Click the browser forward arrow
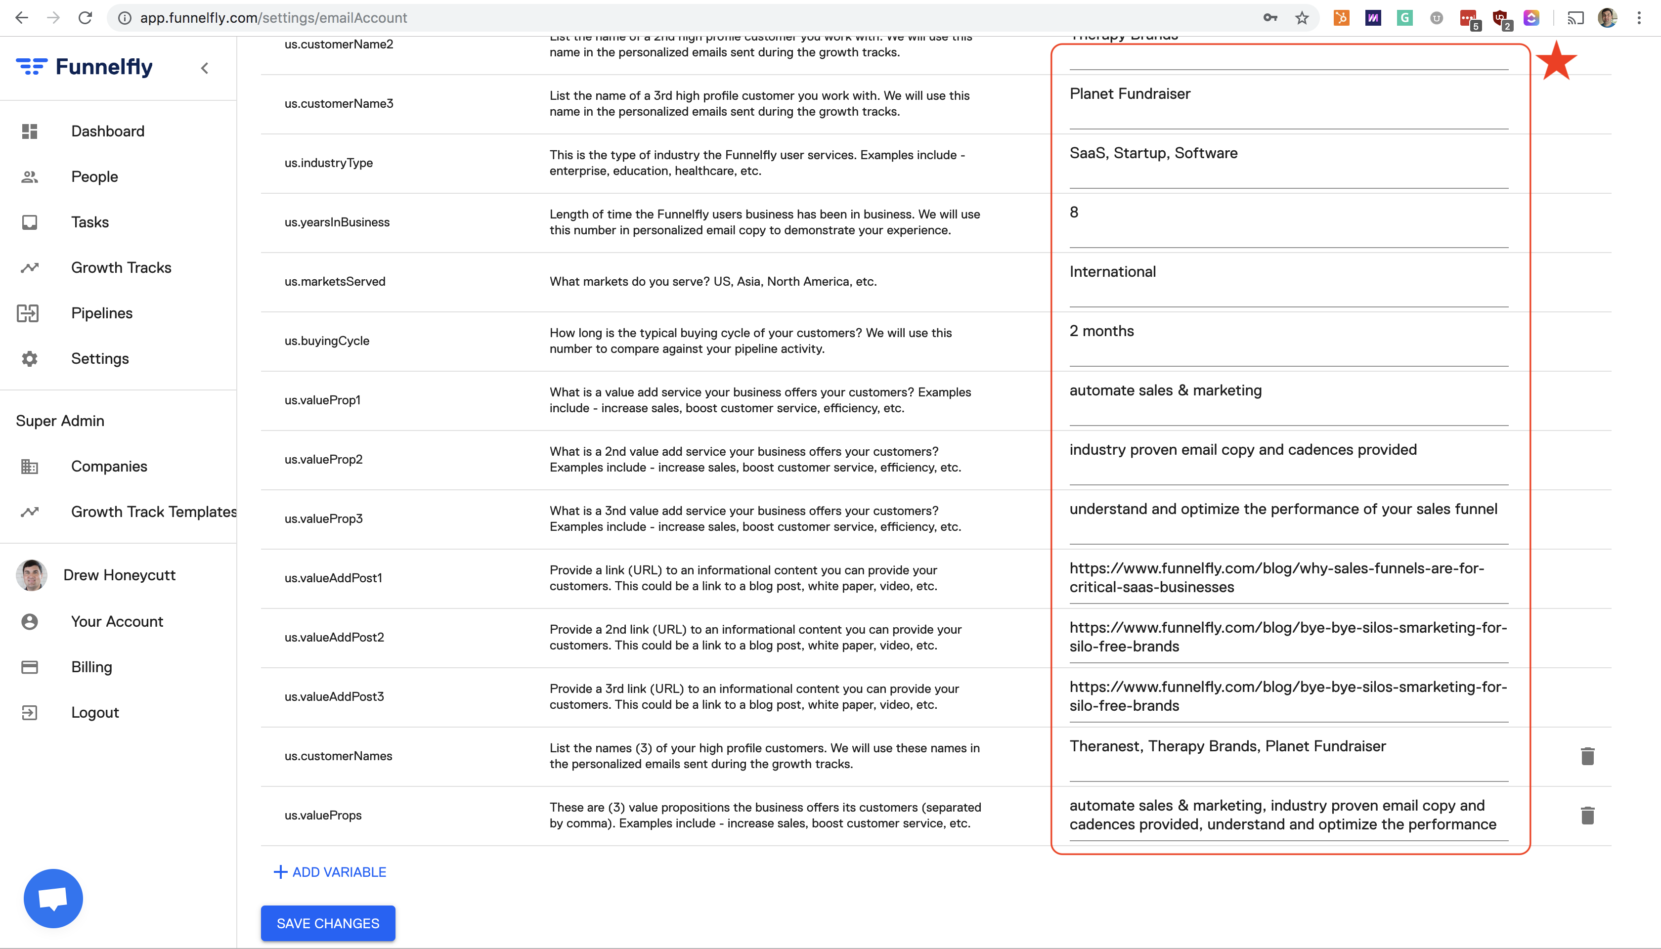The image size is (1661, 949). coord(53,18)
